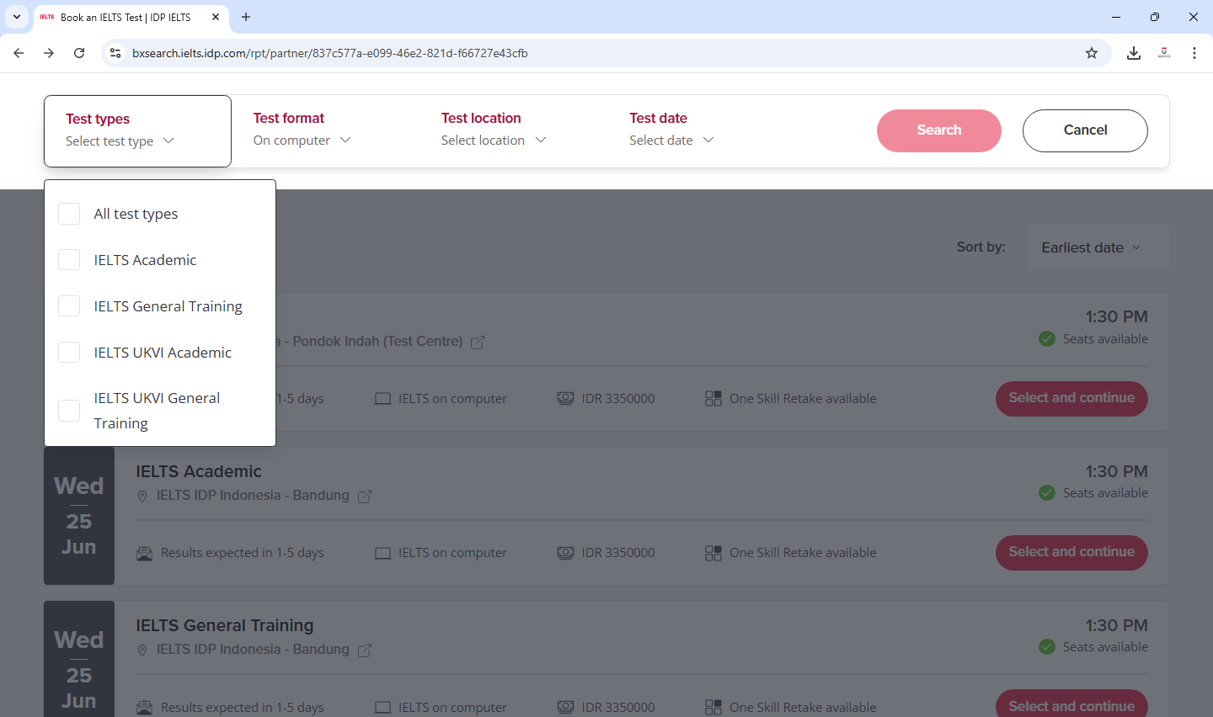Bookmark this page with star icon

tap(1092, 53)
